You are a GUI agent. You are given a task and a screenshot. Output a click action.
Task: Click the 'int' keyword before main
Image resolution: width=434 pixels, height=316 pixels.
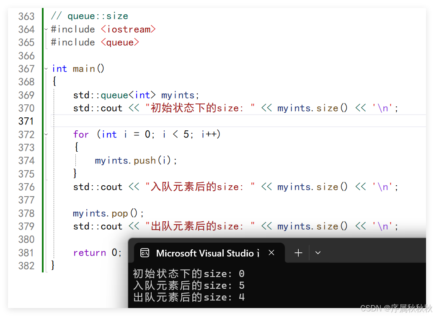59,69
